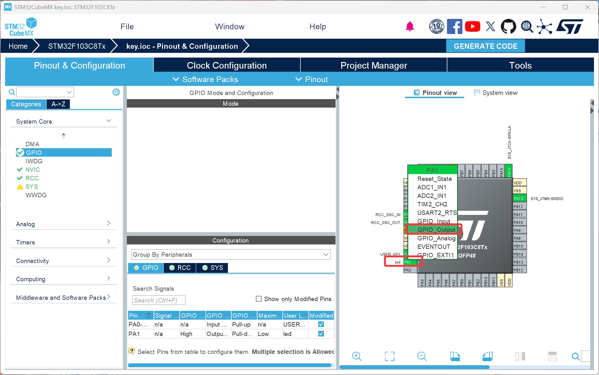Switch to Clock Configuration tab
The height and width of the screenshot is (375, 599).
[227, 65]
